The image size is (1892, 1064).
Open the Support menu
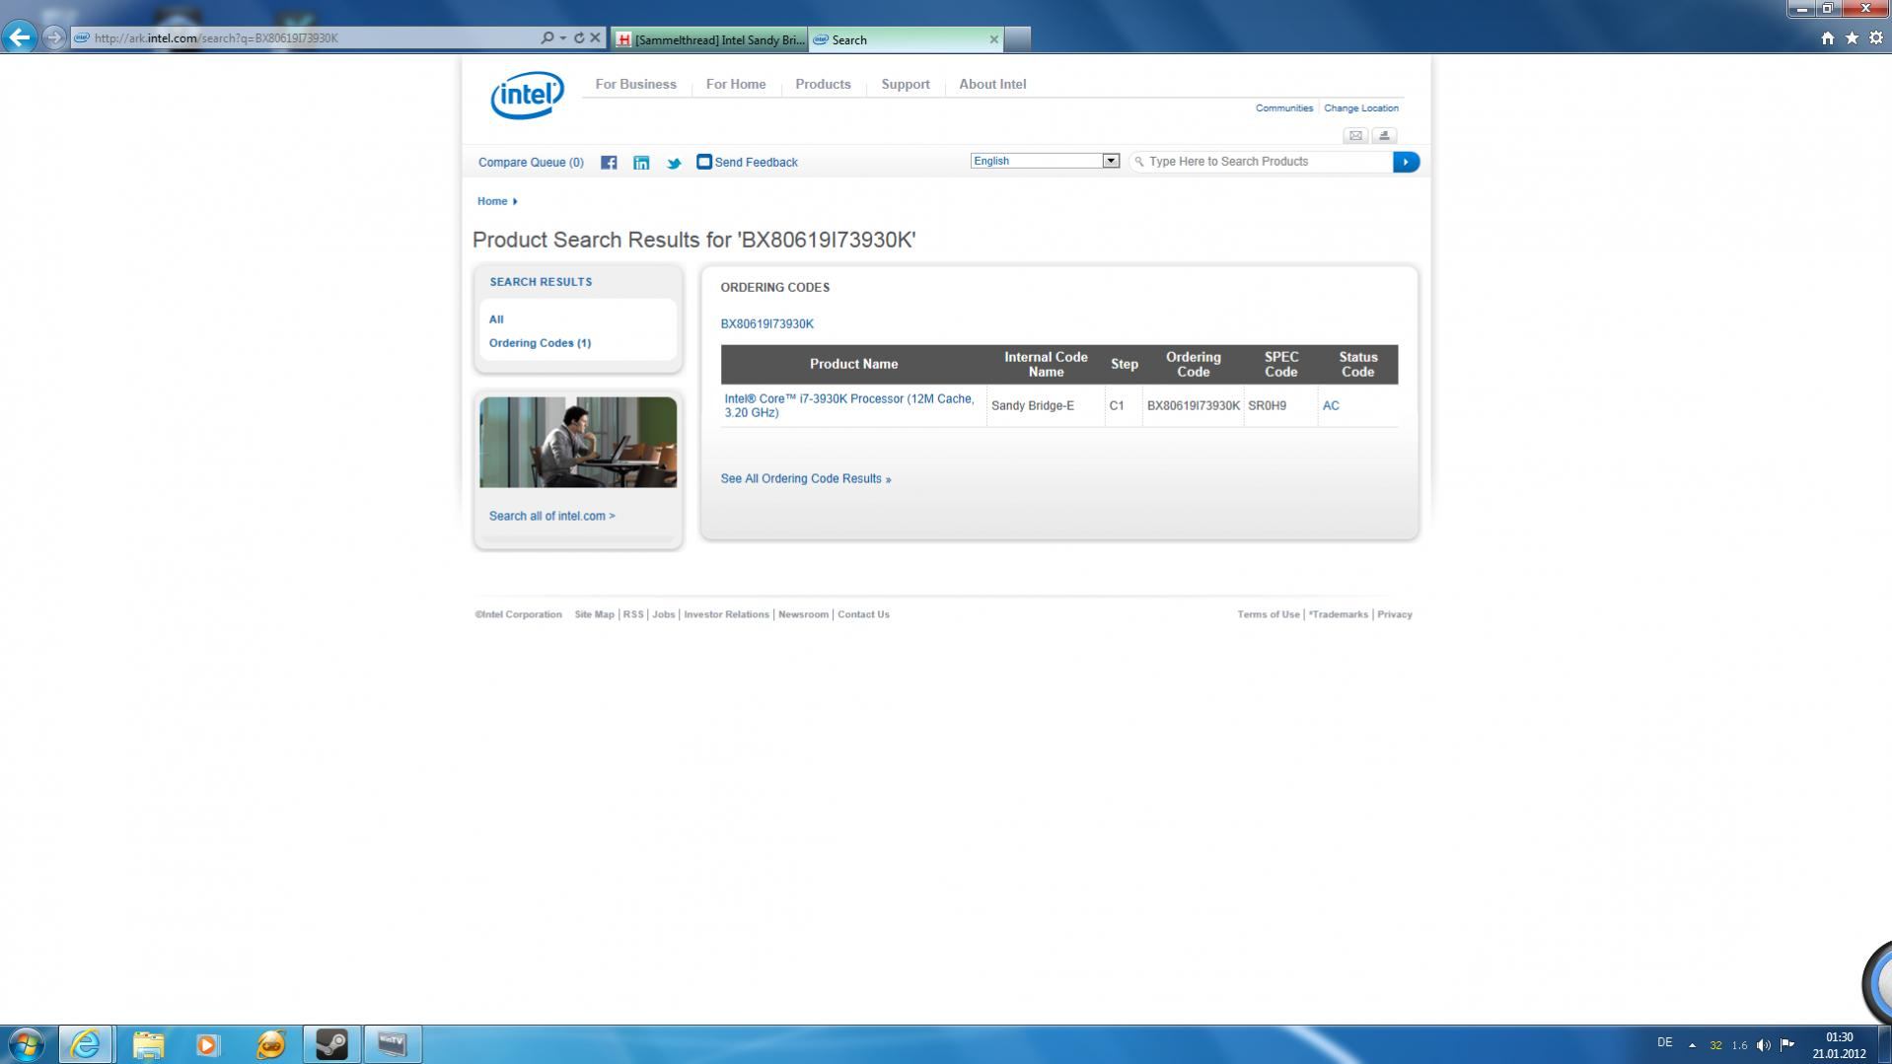(906, 84)
